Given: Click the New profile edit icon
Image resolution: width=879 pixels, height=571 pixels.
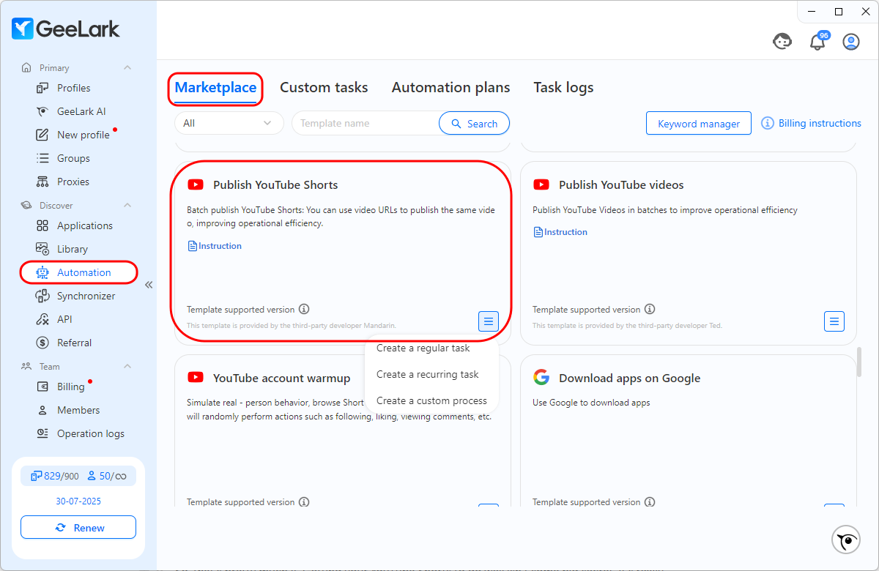Looking at the screenshot, I should point(42,135).
